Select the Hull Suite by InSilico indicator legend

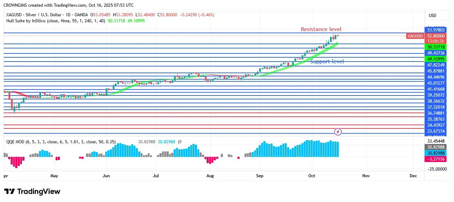tap(56, 21)
